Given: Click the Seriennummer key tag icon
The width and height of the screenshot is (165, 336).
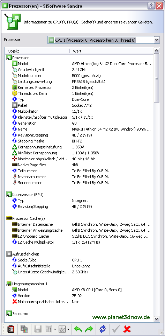Looking at the screenshot, I should [15, 183].
